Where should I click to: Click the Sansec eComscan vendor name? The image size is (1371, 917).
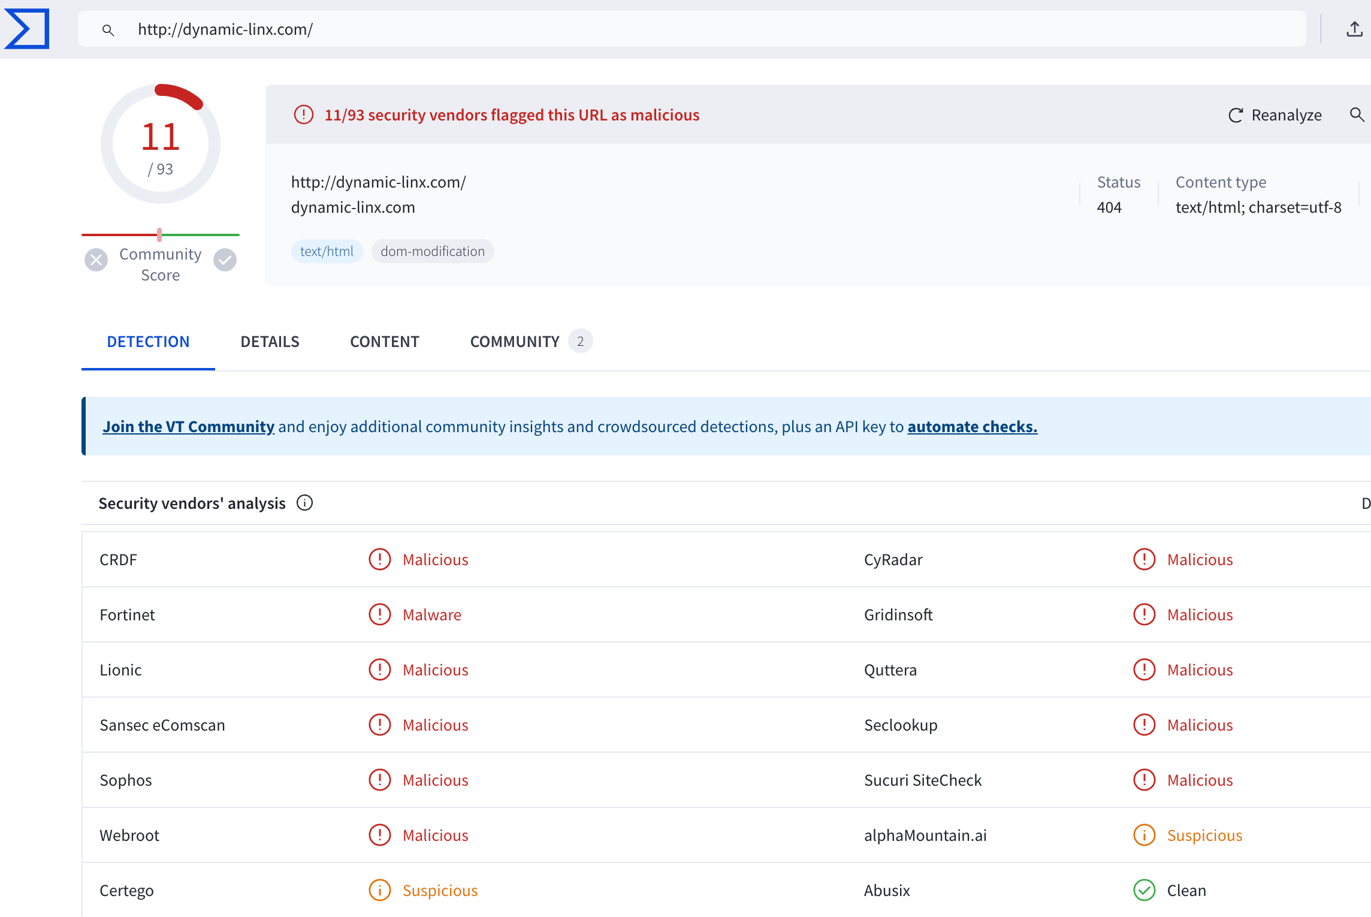coord(162,725)
